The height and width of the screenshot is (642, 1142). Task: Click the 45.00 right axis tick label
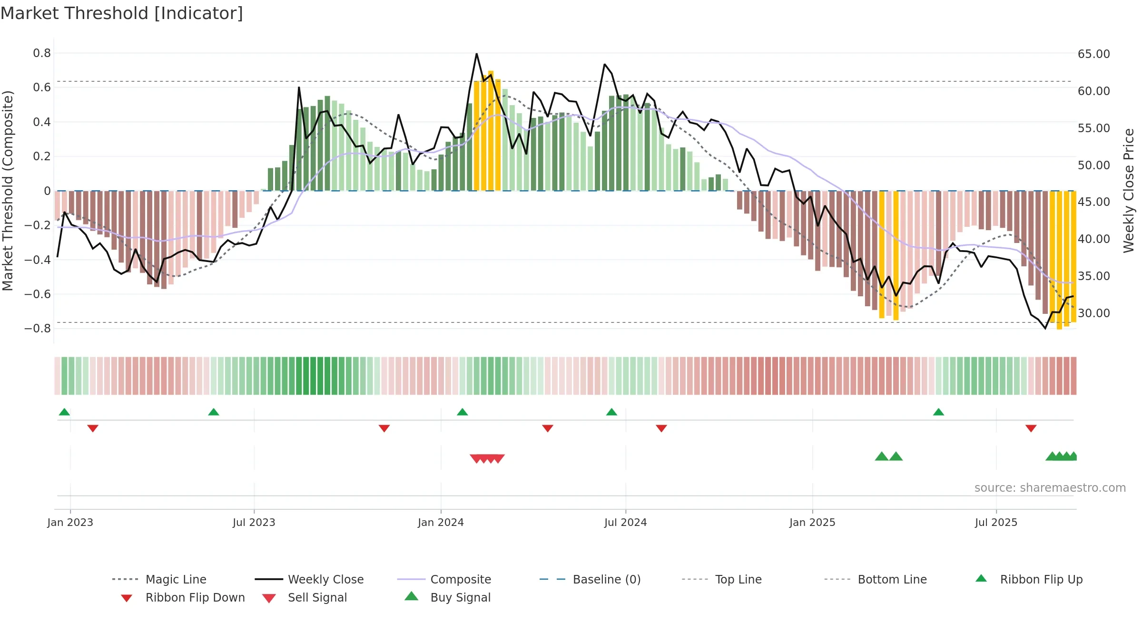[1094, 202]
